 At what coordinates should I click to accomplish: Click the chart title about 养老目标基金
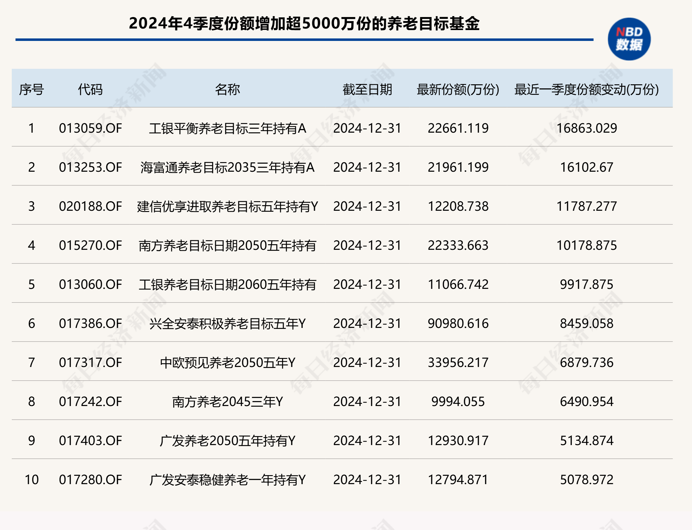pos(304,24)
